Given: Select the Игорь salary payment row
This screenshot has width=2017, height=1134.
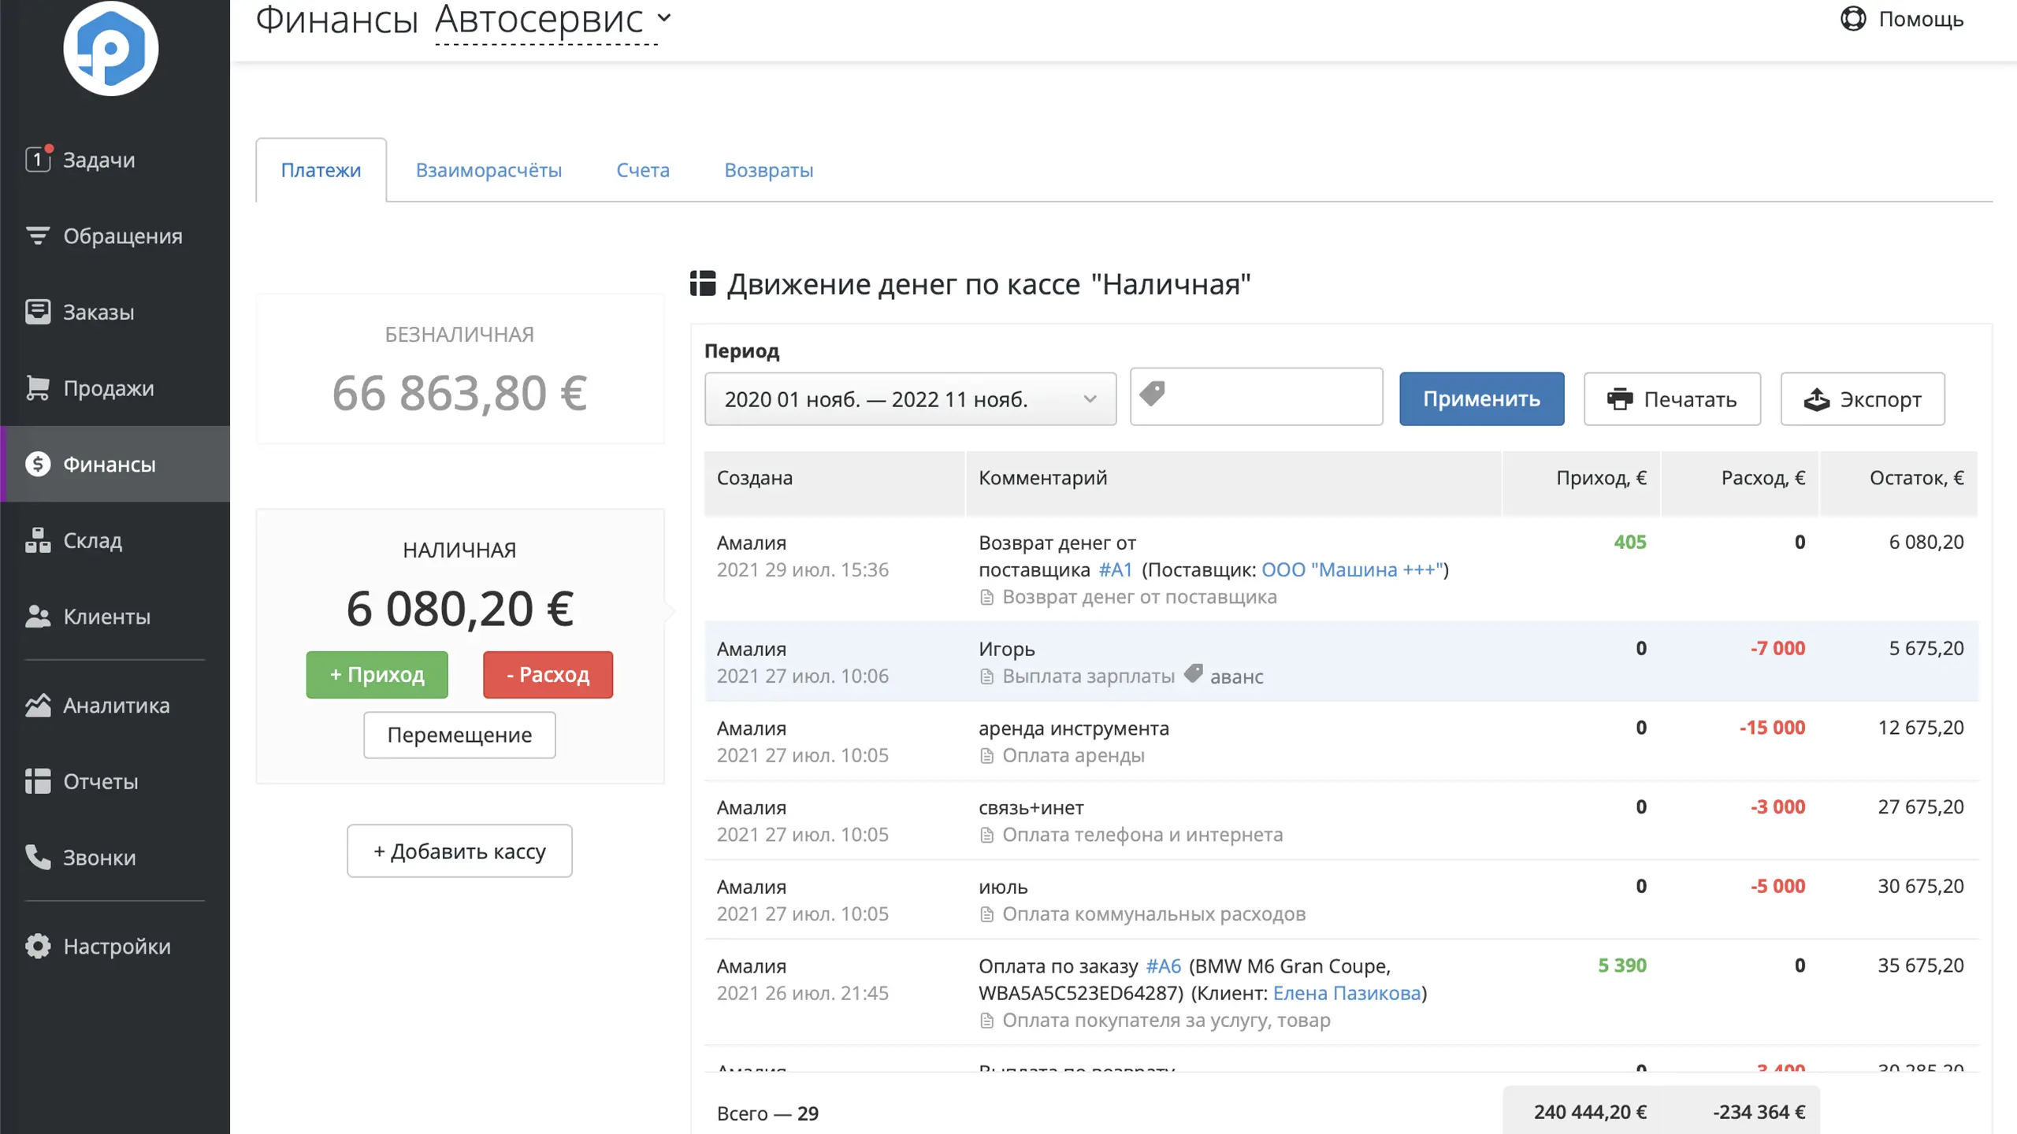Looking at the screenshot, I should tap(1341, 661).
